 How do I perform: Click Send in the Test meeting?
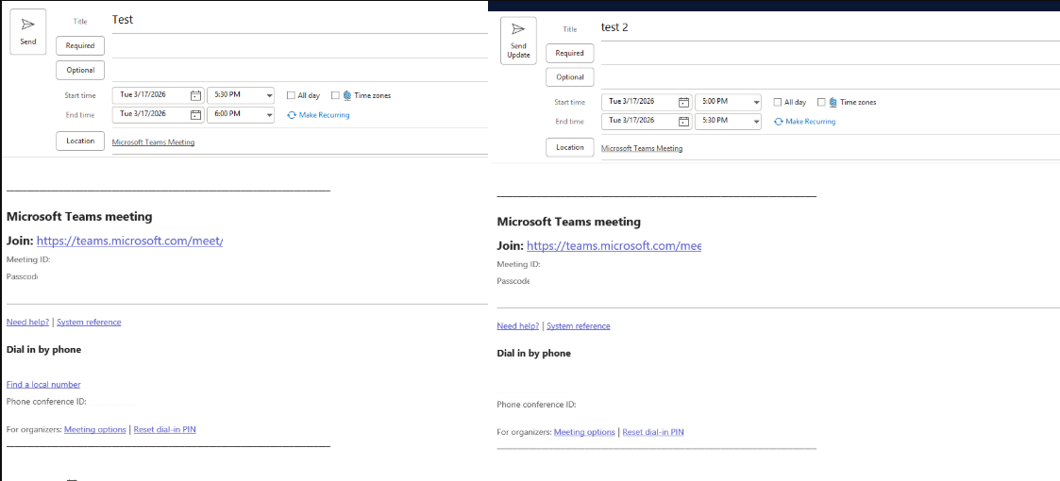click(27, 32)
